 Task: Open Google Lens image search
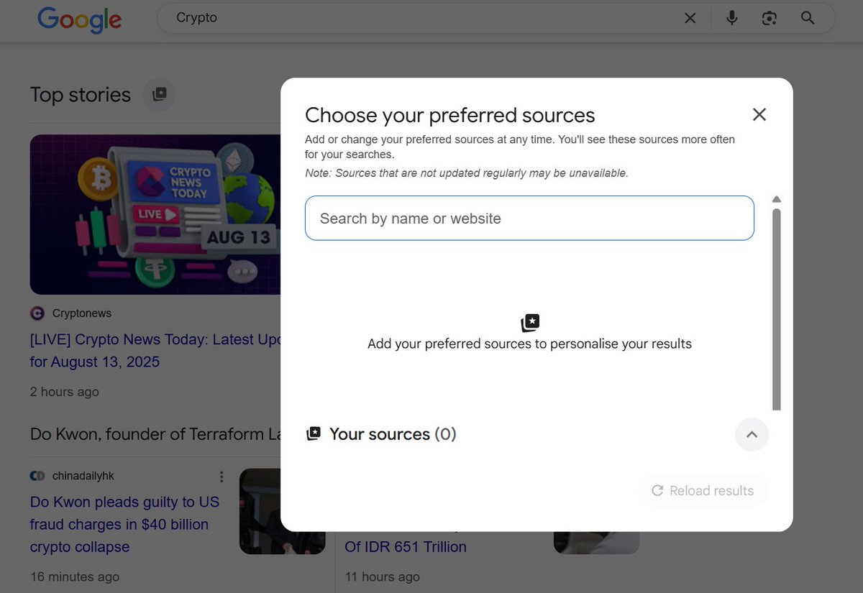(770, 18)
